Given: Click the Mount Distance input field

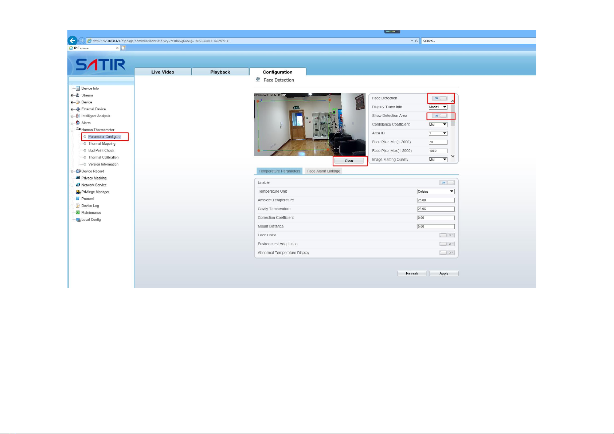Looking at the screenshot, I should point(436,226).
